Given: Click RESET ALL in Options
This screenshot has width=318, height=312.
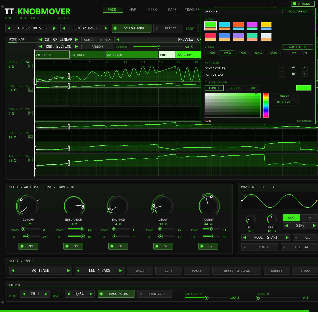Looking at the screenshot, I should pos(284,102).
